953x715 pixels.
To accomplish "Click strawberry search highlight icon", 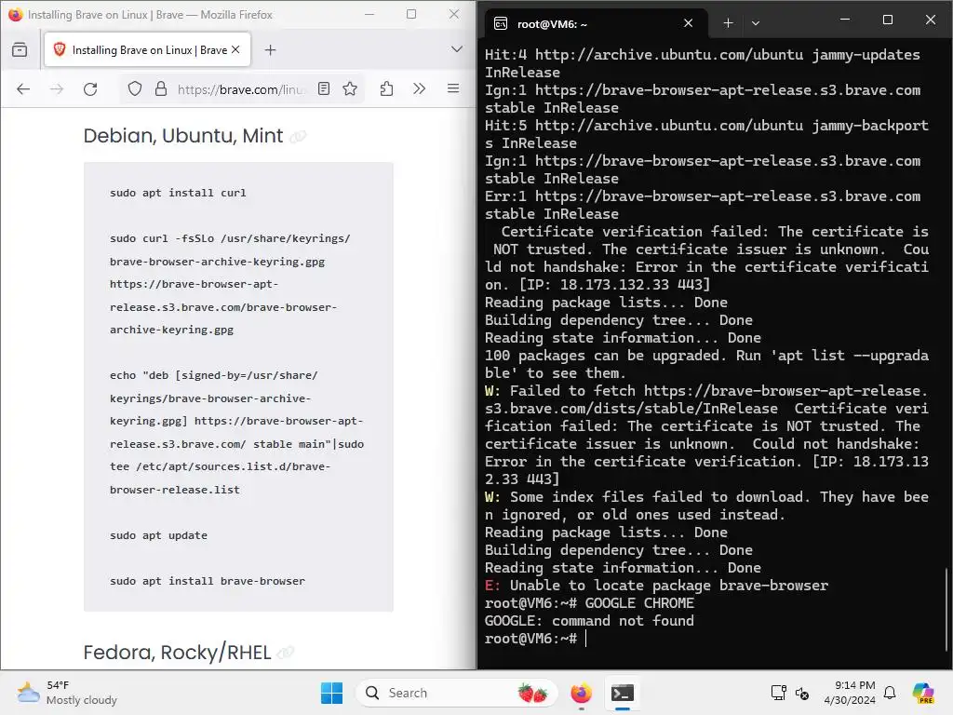I will point(533,693).
